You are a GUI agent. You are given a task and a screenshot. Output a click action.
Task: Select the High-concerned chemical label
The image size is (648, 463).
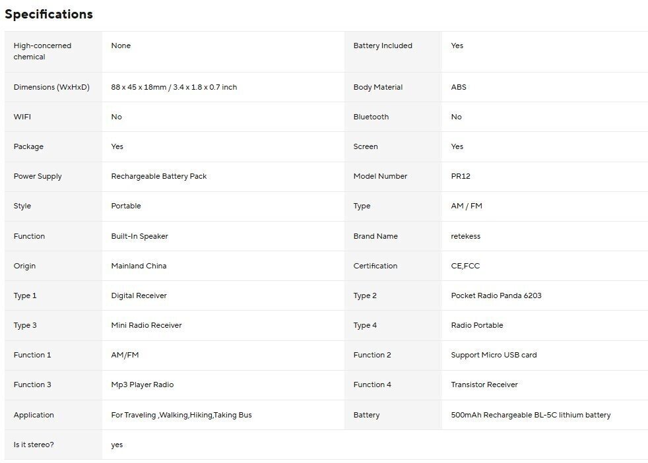[x=42, y=51]
